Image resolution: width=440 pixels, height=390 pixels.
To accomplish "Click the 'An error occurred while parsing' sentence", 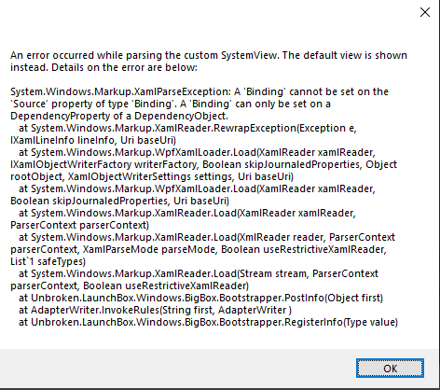I will pyautogui.click(x=209, y=55).
